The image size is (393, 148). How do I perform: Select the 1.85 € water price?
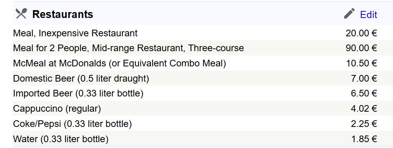(364, 139)
